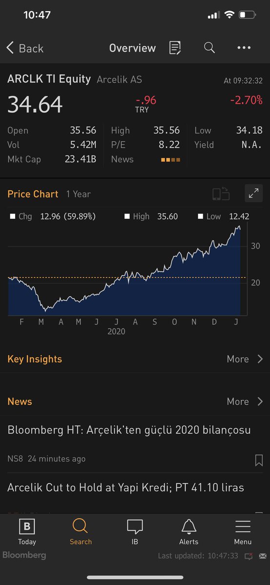This screenshot has height=585, width=270.
Task: Tap the device sync icon on Price Chart
Action: [x=221, y=194]
